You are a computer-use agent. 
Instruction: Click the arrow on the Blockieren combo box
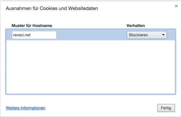163,35
